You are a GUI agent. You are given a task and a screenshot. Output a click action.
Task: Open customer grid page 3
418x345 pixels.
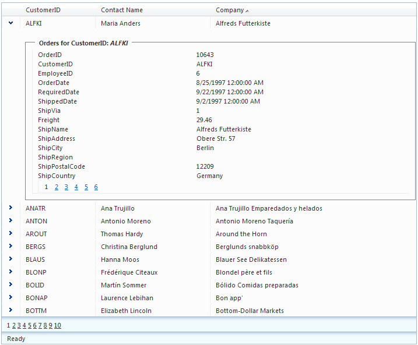tap(19, 325)
